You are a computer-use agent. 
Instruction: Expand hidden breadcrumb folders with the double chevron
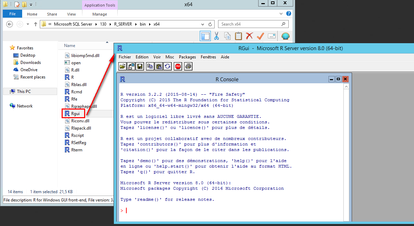pyautogui.click(x=50, y=24)
